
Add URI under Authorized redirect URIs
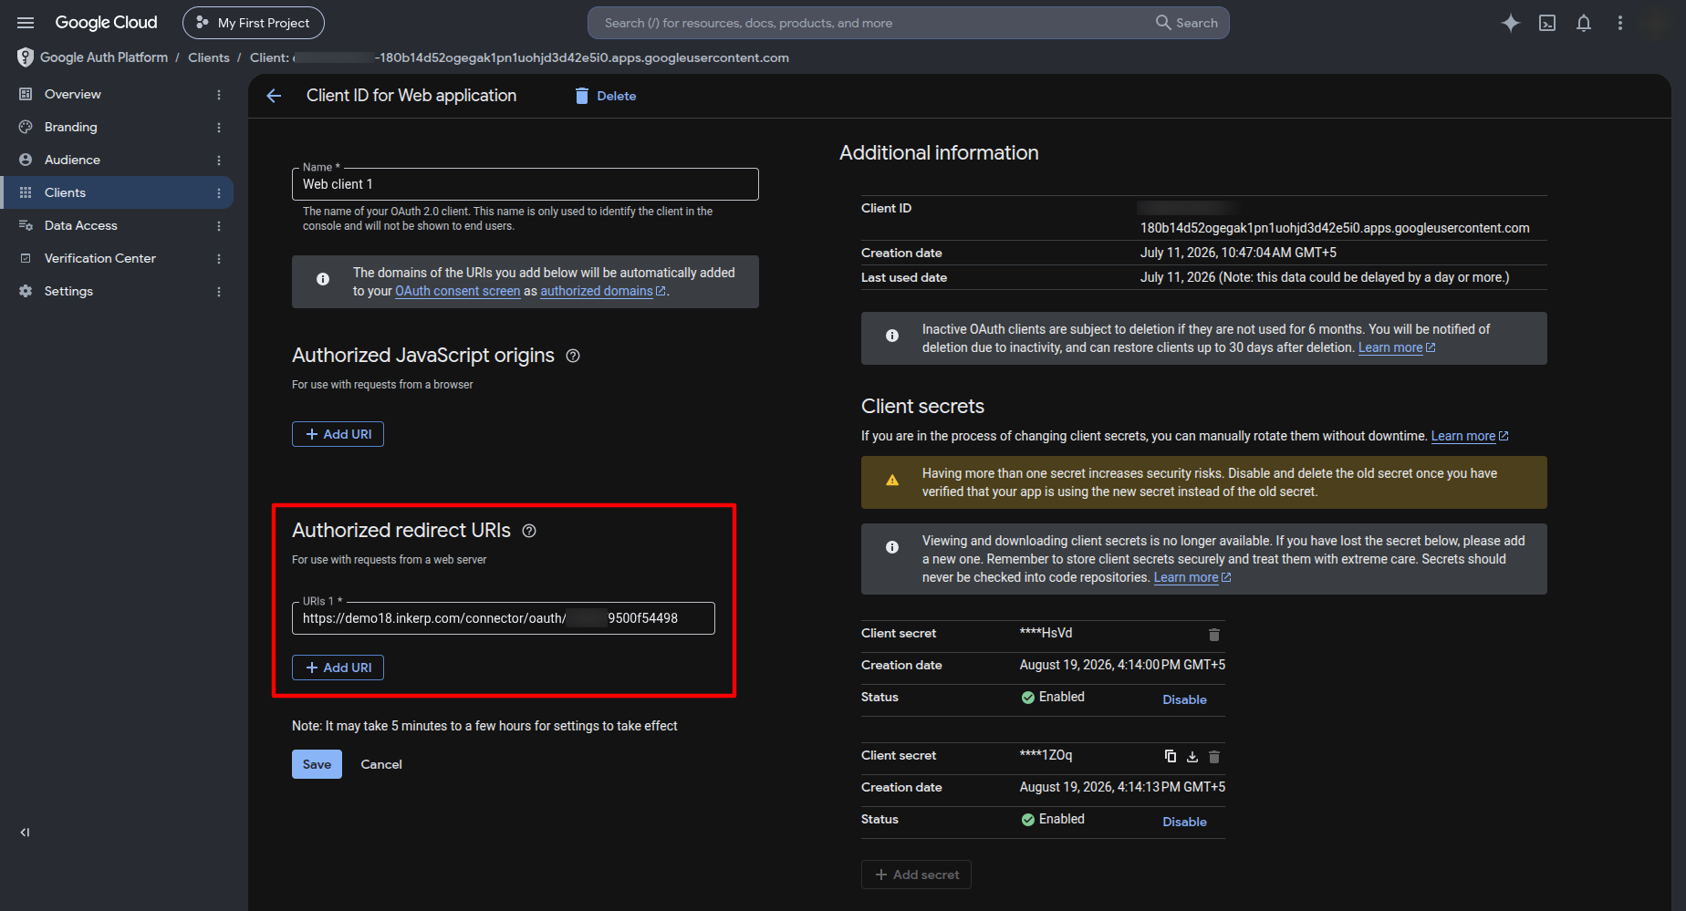(x=338, y=668)
